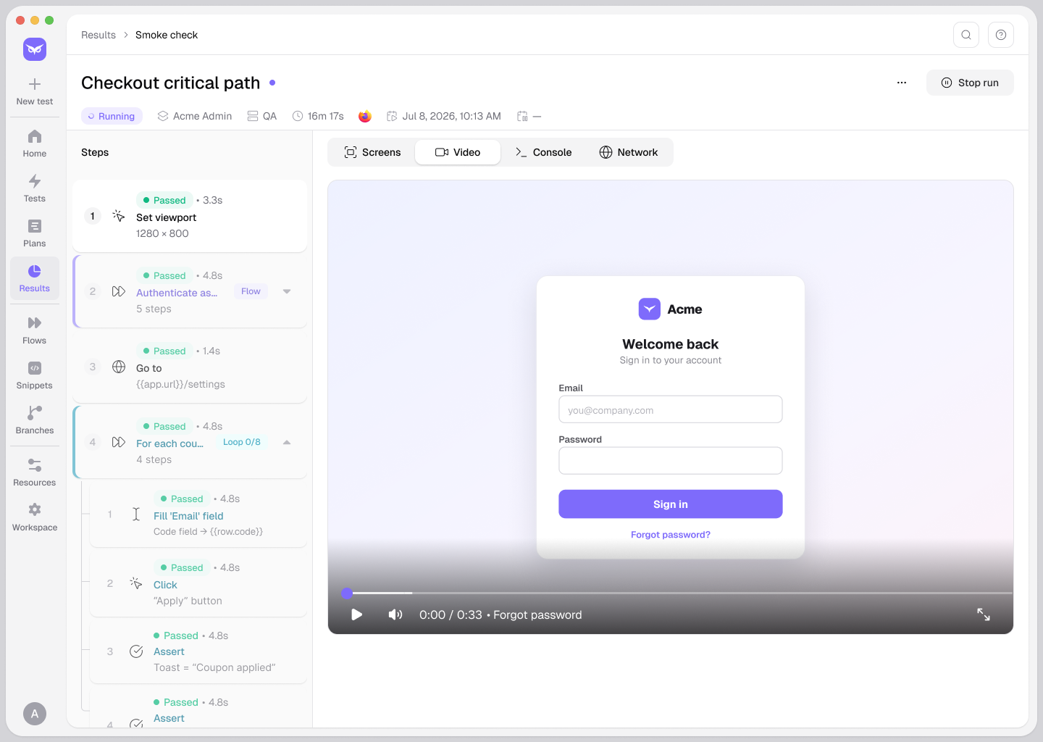Image resolution: width=1043 pixels, height=742 pixels.
Task: Focus the Email input field
Action: click(x=671, y=409)
